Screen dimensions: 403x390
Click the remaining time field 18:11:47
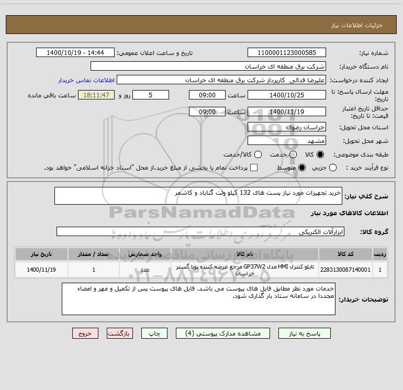(96, 95)
